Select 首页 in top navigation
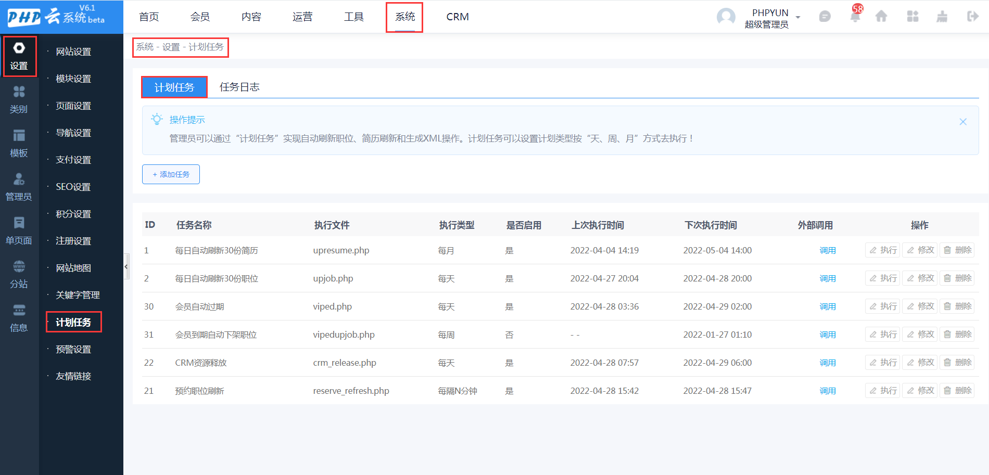This screenshot has width=989, height=475. pyautogui.click(x=149, y=17)
